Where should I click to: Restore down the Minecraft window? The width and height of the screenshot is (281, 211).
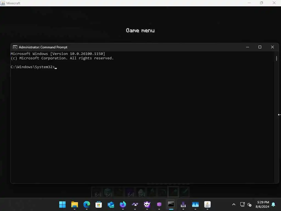click(262, 3)
